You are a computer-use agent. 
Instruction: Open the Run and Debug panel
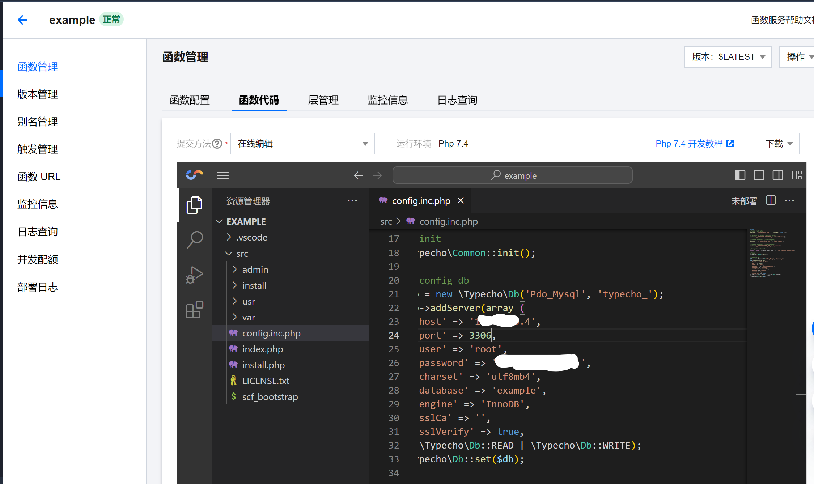(194, 275)
